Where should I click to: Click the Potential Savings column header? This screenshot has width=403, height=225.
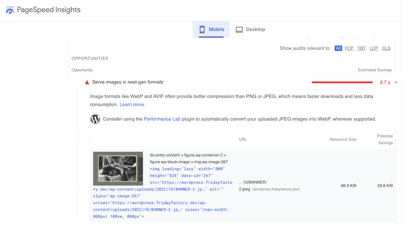pos(384,139)
